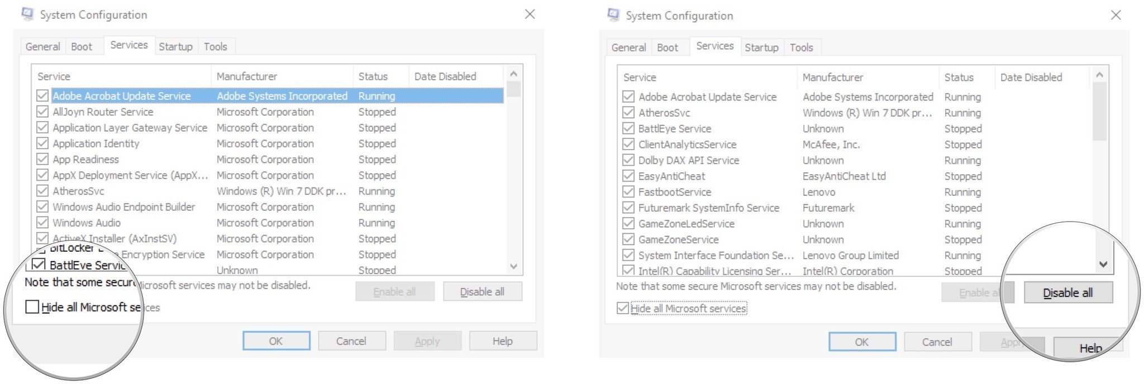Viewport: 1144px width, 384px height.
Task: Sort by Date Disabled column in left window
Action: coord(456,76)
